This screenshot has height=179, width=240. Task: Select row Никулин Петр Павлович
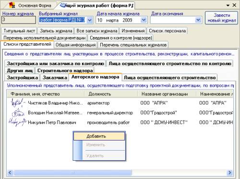(120, 122)
